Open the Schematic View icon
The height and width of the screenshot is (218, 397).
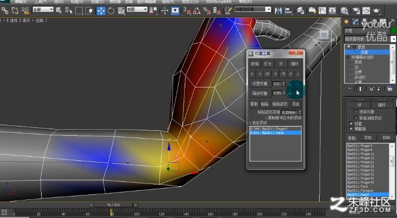coord(332,11)
